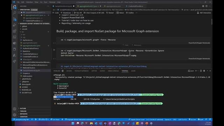The image size is (224, 126).
Task: Run the cell starting with rm Microsoft.DotNet.Interactive
Action: point(54,50)
